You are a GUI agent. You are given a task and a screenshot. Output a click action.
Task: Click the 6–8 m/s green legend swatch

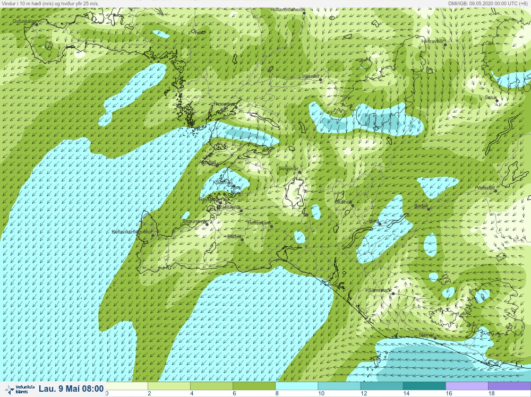[254, 386]
